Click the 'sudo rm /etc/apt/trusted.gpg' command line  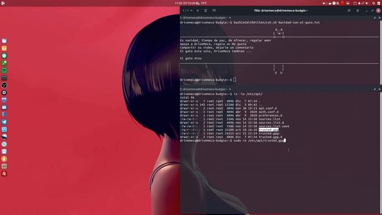pos(258,141)
